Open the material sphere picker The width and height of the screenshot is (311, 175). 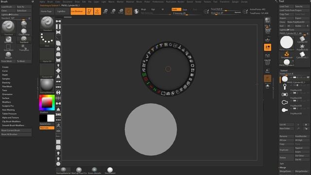tap(47, 87)
